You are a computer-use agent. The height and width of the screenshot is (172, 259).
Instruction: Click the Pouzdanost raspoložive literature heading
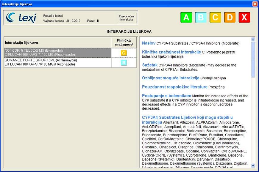[x=174, y=87]
